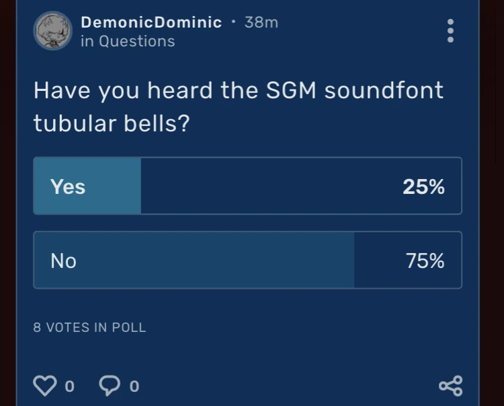Click the comment count next to the bubble
The width and height of the screenshot is (504, 406).
[134, 386]
